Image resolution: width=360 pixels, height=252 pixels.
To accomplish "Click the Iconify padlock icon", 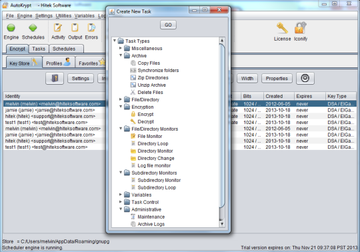I will click(x=300, y=28).
